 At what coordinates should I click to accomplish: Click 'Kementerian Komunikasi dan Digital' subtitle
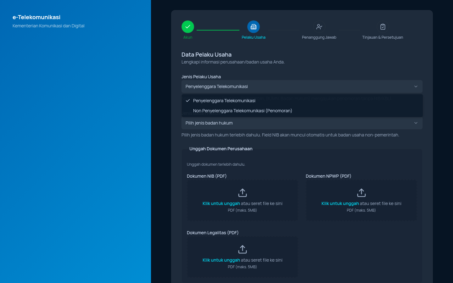[48, 26]
